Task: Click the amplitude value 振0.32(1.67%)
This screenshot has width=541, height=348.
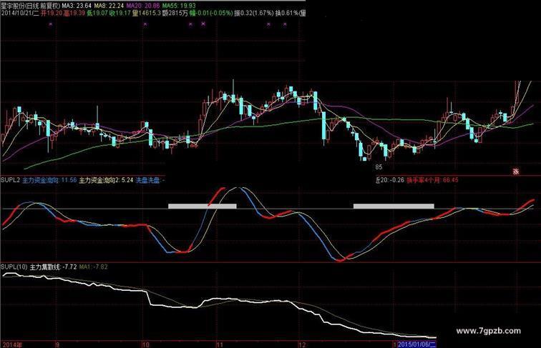Action: coord(254,13)
